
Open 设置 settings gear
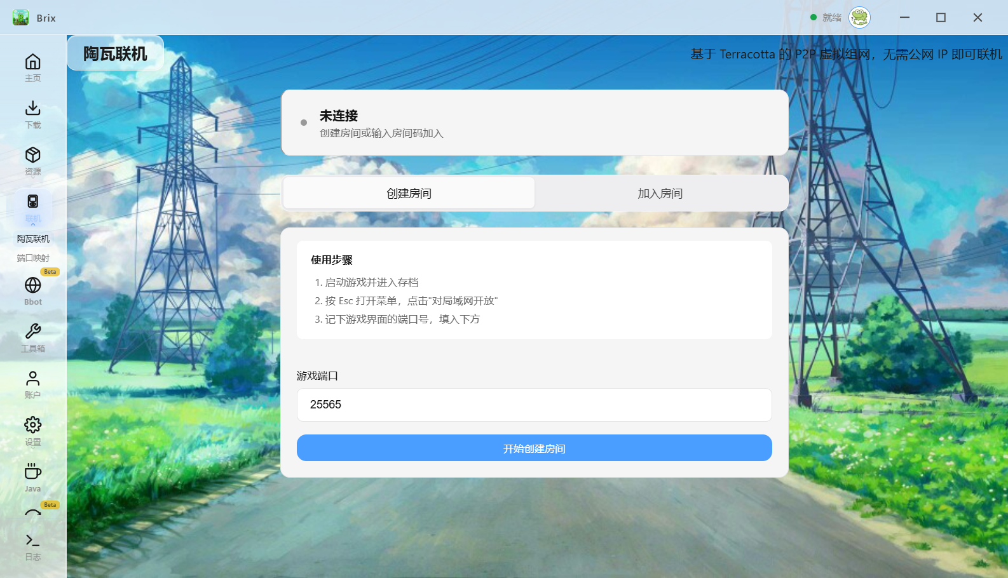tap(33, 431)
